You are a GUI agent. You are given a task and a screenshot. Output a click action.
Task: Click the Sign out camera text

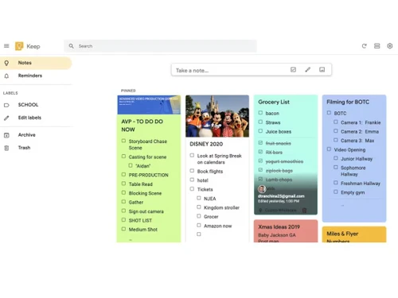(146, 211)
